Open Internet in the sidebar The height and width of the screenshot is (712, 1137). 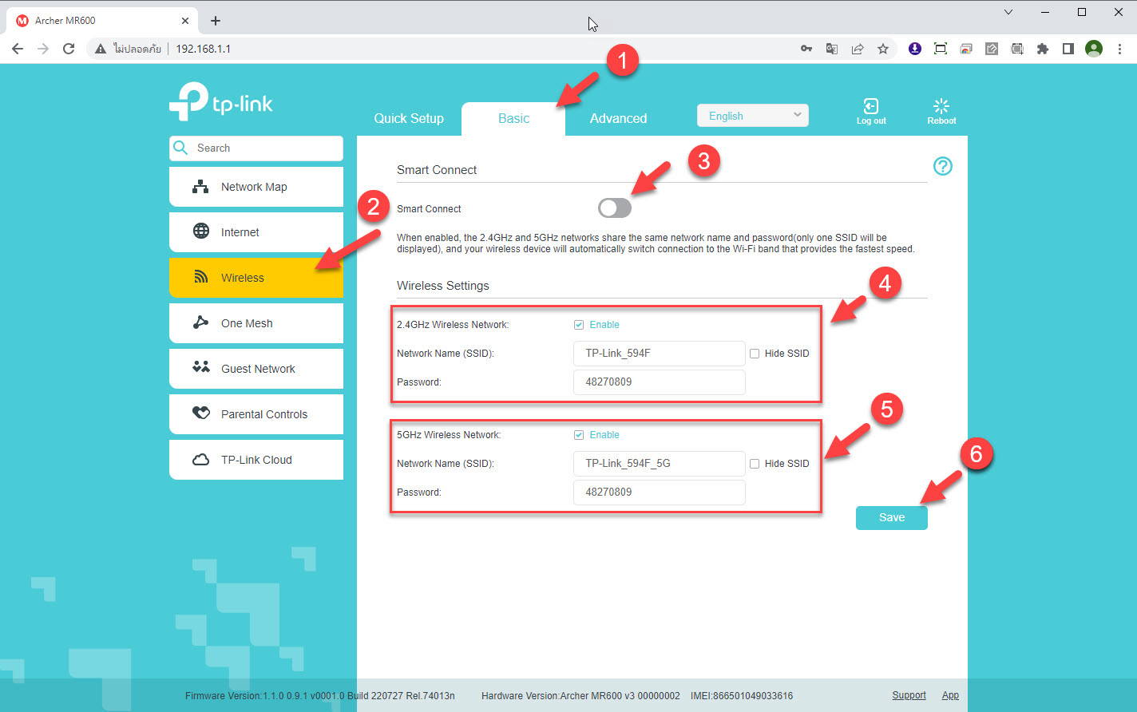[x=256, y=232]
